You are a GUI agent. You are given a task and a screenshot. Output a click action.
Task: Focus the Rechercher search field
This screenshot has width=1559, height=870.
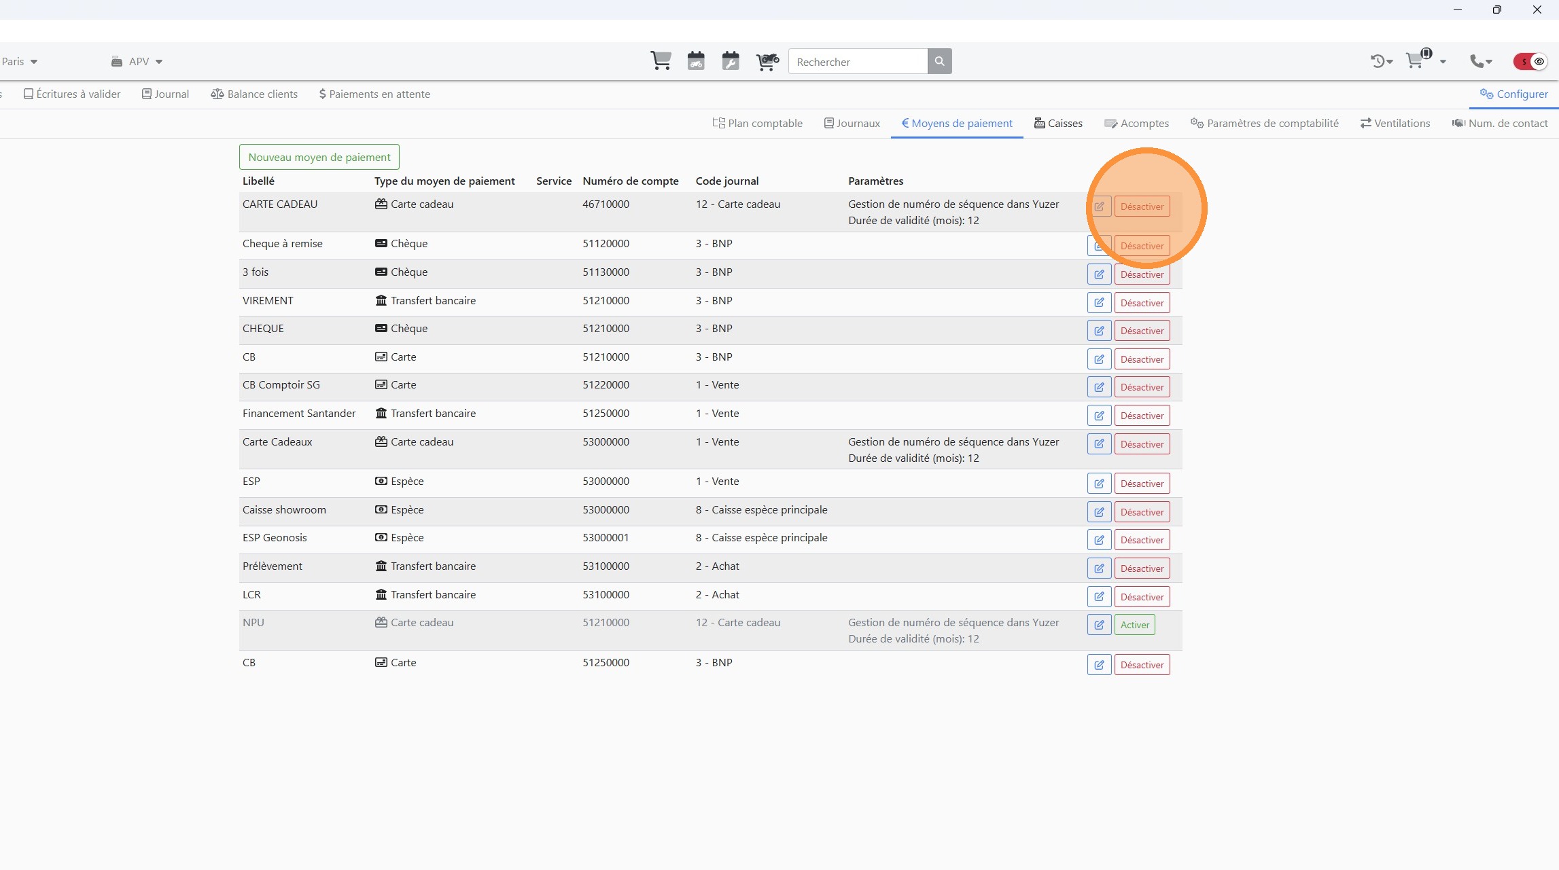[x=858, y=62]
